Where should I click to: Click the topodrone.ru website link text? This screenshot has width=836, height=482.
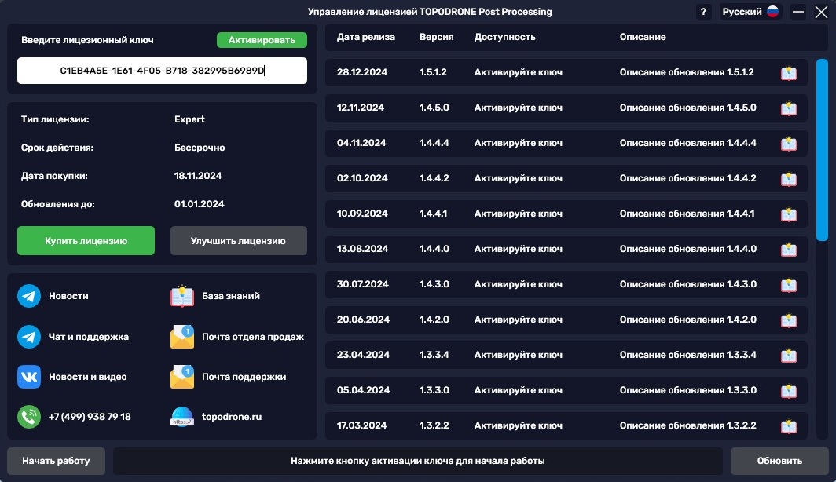click(232, 417)
